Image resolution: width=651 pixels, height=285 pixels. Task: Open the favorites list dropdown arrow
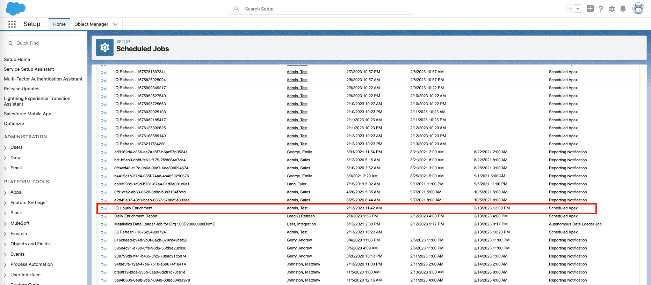click(x=578, y=9)
